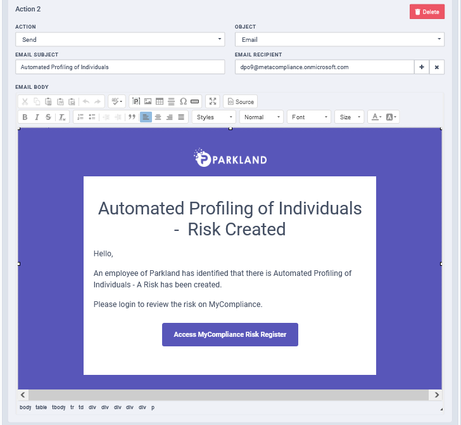Toggle Italic formatting
The image size is (461, 425).
pyautogui.click(x=37, y=117)
